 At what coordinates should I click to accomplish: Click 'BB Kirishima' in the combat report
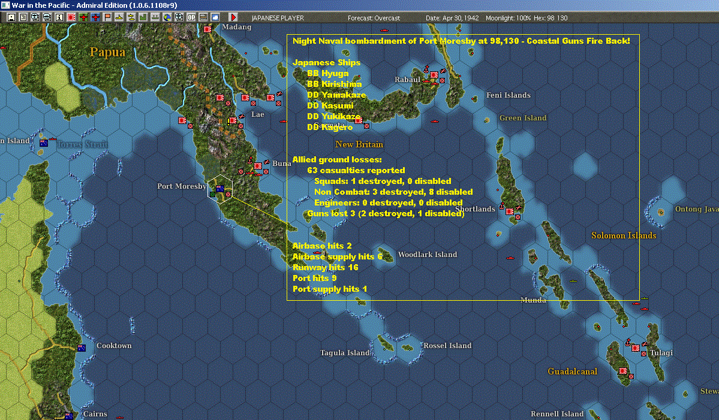[x=334, y=84]
